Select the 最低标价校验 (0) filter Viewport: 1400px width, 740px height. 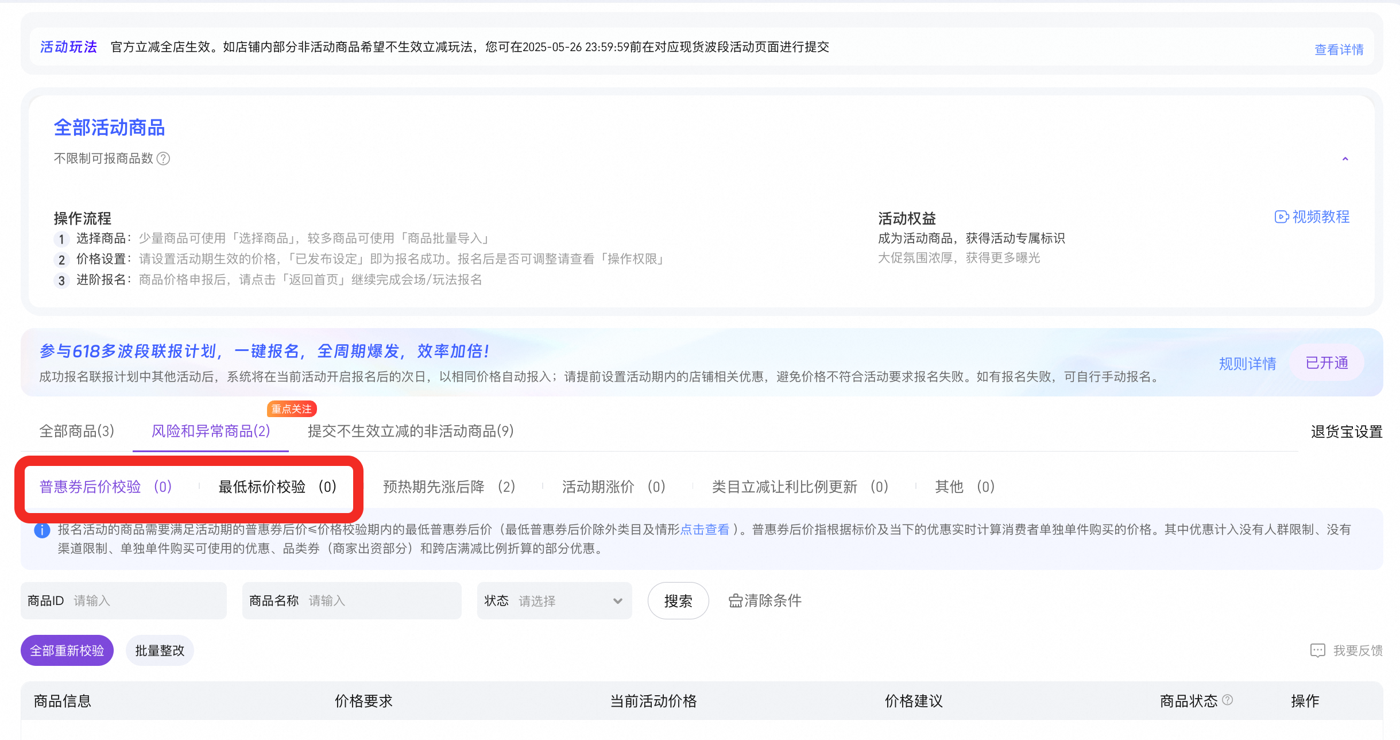277,487
